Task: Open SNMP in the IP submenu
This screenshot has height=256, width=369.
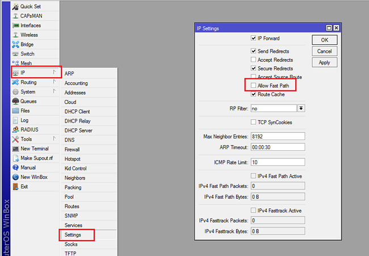Action: click(89, 216)
